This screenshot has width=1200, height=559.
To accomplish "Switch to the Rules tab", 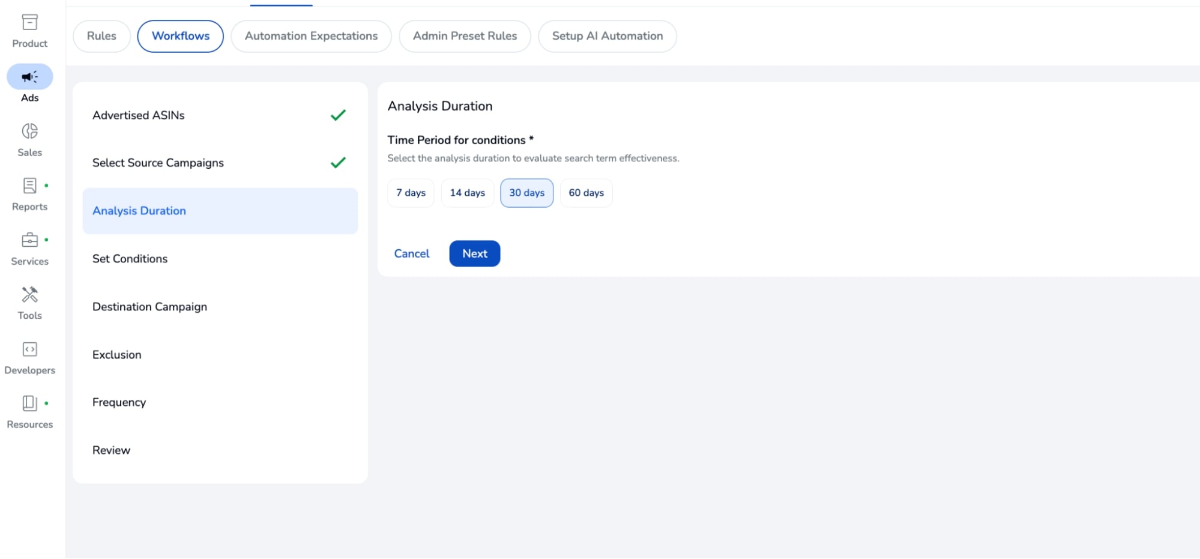I will tap(101, 36).
